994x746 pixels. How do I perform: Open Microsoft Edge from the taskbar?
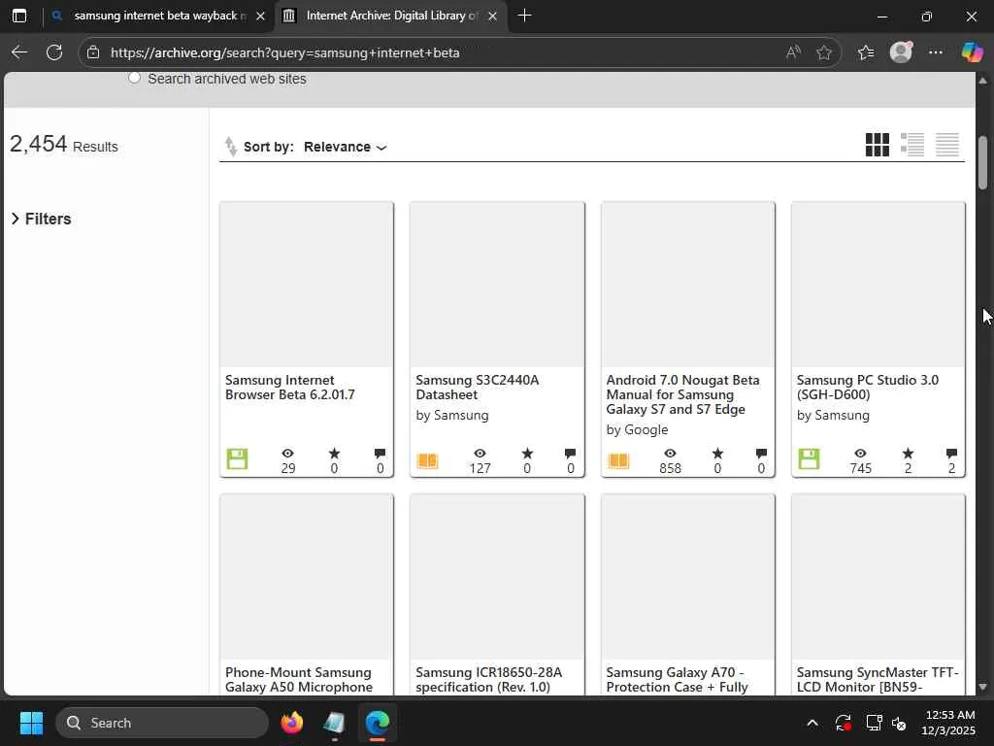pos(378,723)
